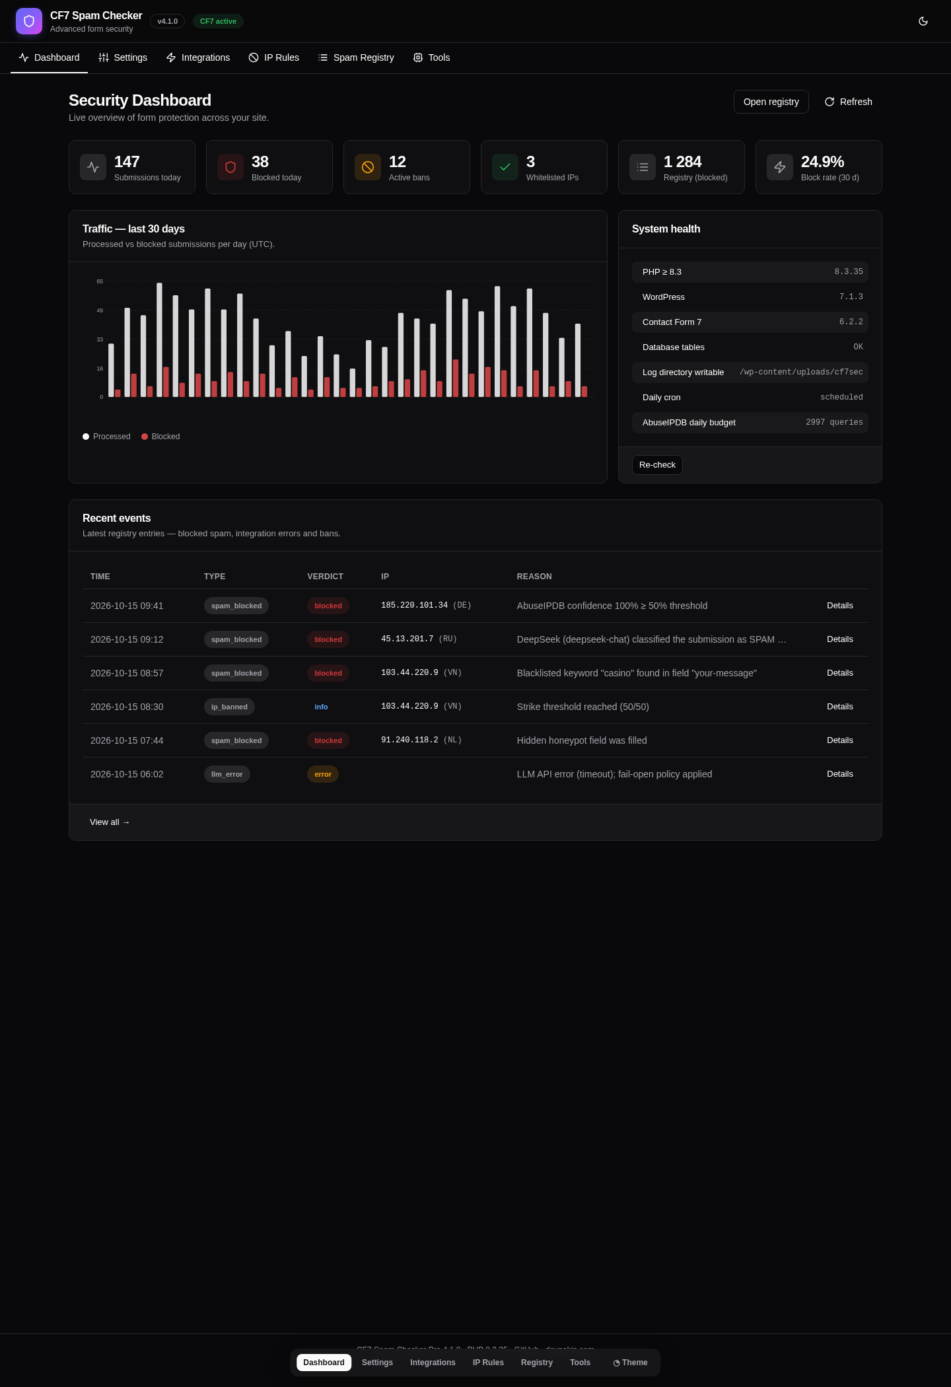This screenshot has height=1387, width=951.
Task: Open View all recent events
Action: click(x=110, y=822)
